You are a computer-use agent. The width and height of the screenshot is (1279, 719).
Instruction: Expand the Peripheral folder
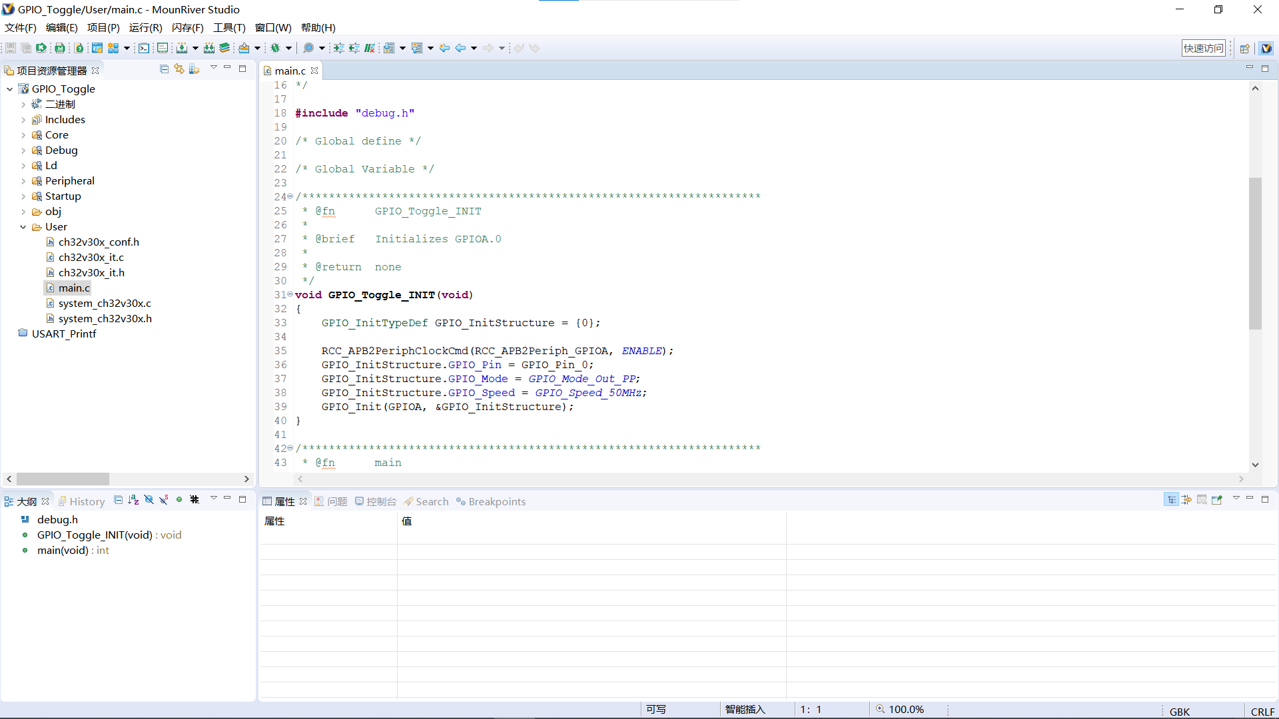click(23, 181)
